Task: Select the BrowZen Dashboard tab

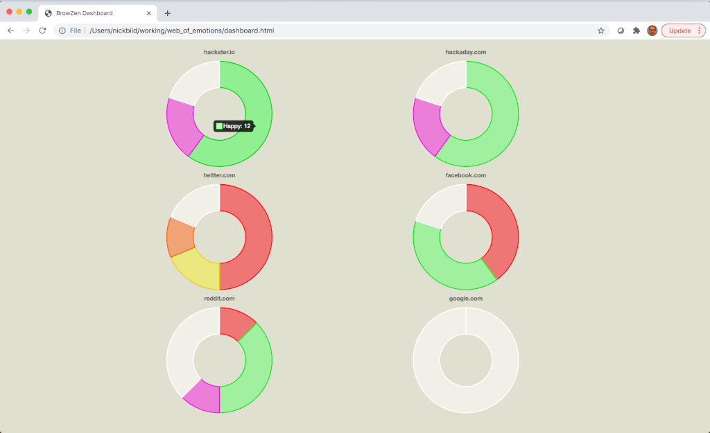Action: [x=98, y=13]
